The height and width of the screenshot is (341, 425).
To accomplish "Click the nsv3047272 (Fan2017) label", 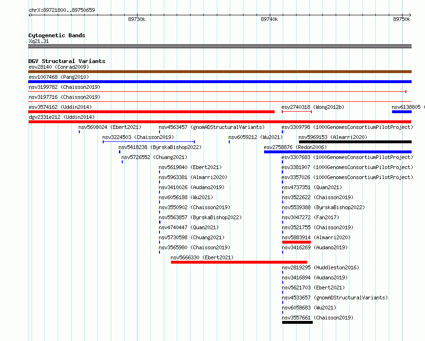I will click(x=310, y=217).
